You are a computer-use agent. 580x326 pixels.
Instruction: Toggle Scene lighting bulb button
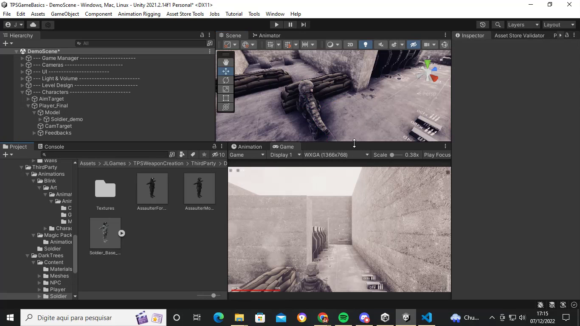tap(365, 45)
